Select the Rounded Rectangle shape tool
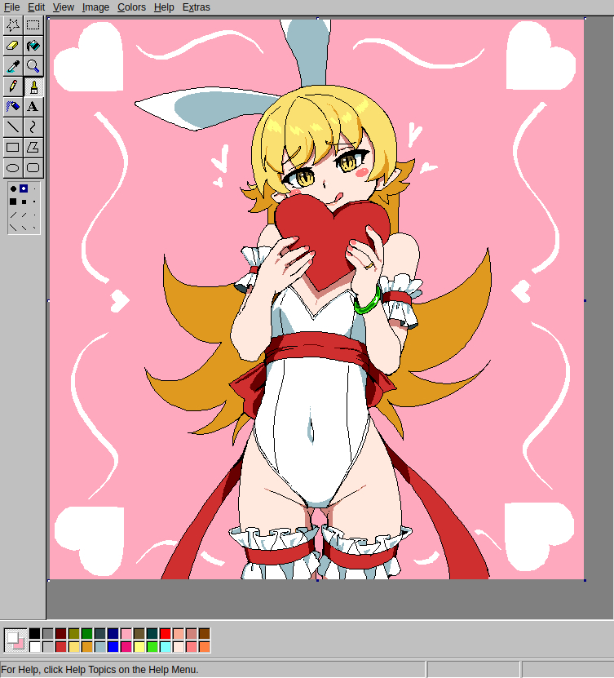614x678 pixels. [33, 168]
